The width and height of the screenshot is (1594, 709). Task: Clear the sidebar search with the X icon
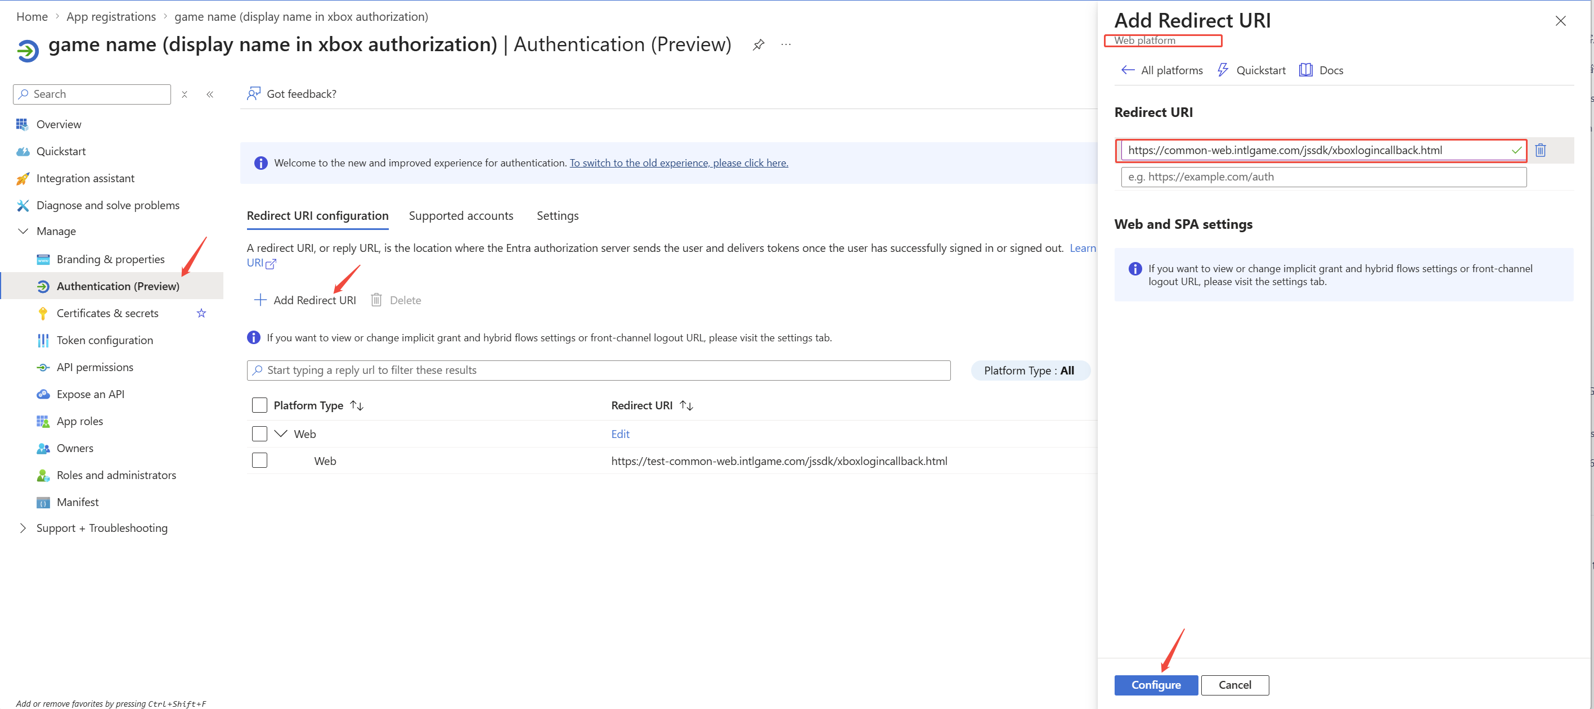(185, 94)
